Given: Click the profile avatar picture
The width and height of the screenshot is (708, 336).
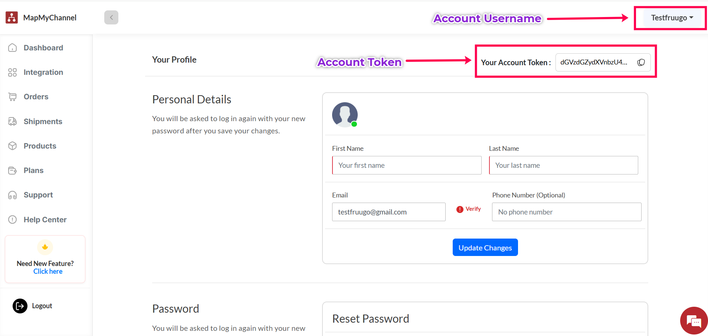Looking at the screenshot, I should pyautogui.click(x=345, y=114).
